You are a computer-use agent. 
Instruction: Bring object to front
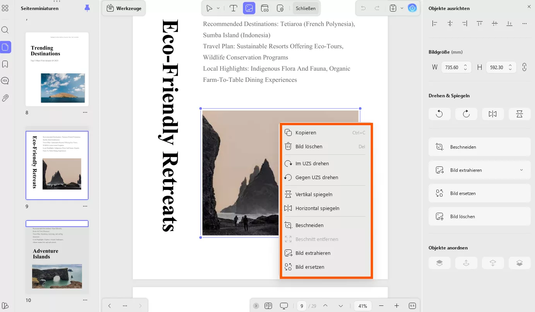pos(439,263)
